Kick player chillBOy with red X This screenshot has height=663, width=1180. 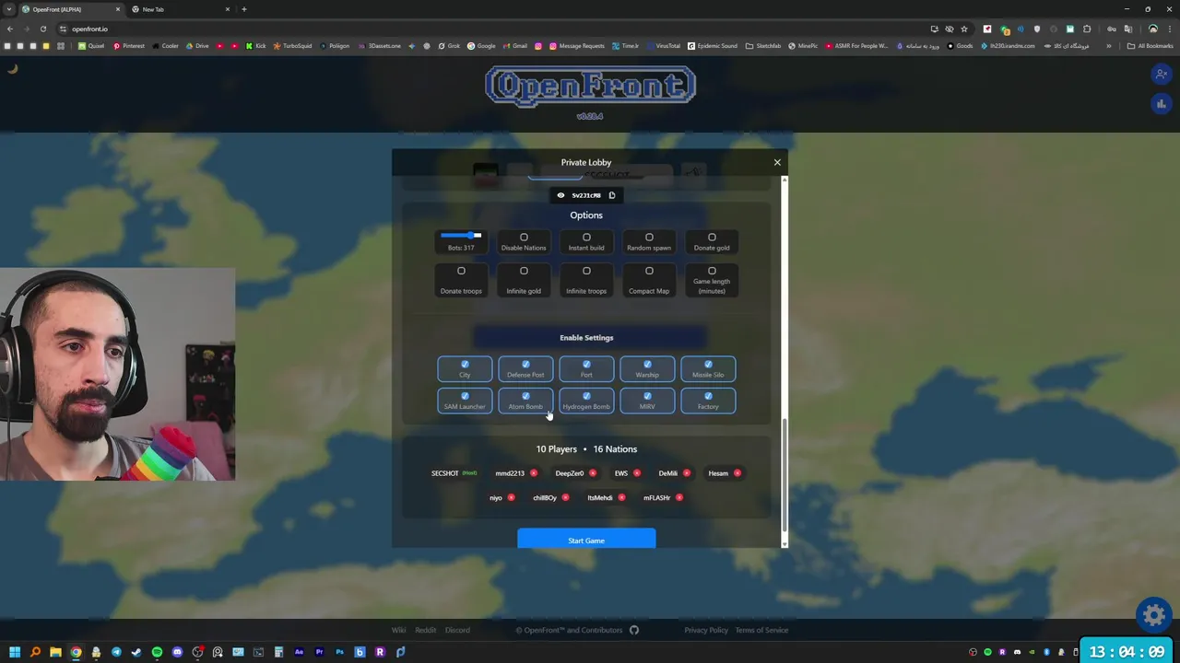point(566,498)
